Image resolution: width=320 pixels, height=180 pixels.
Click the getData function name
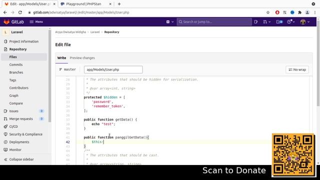[122, 119]
